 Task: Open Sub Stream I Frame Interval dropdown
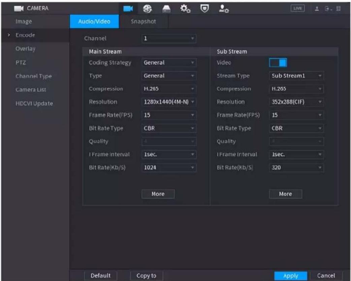tap(296, 155)
